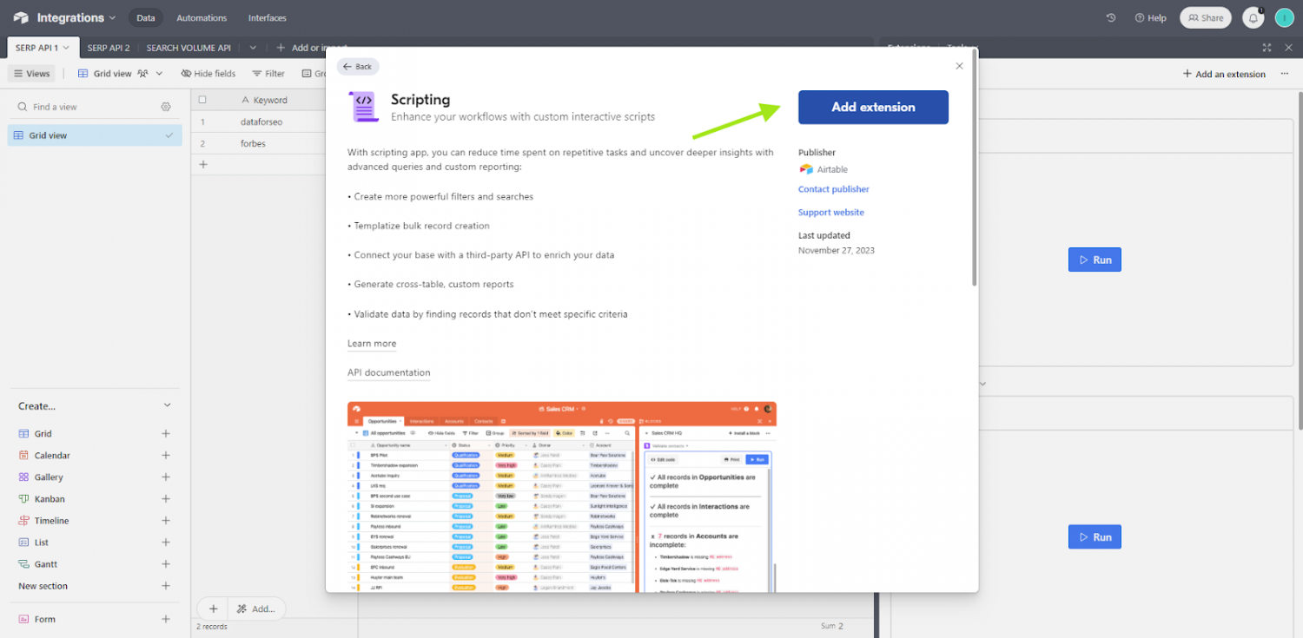Open the SERP API 2 table tab

click(108, 48)
